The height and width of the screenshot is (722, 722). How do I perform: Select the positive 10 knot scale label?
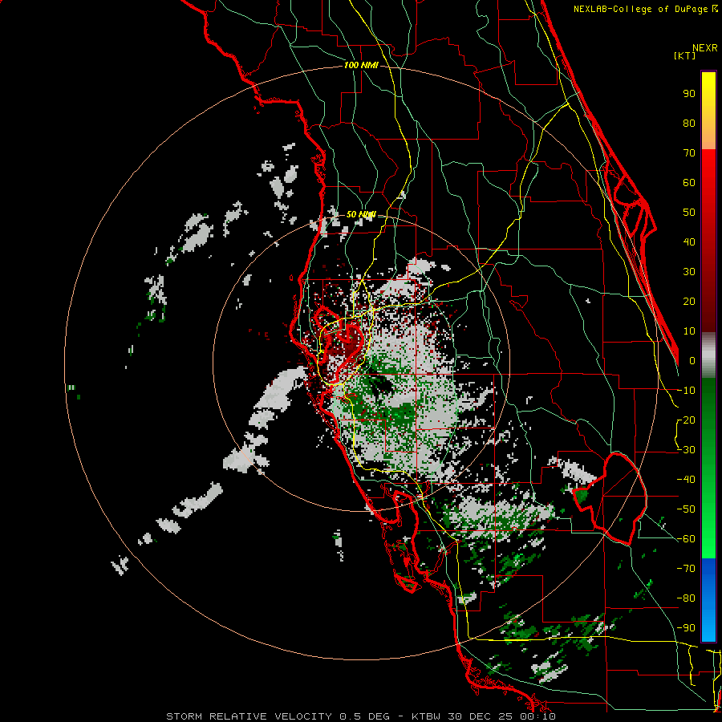pyautogui.click(x=689, y=331)
